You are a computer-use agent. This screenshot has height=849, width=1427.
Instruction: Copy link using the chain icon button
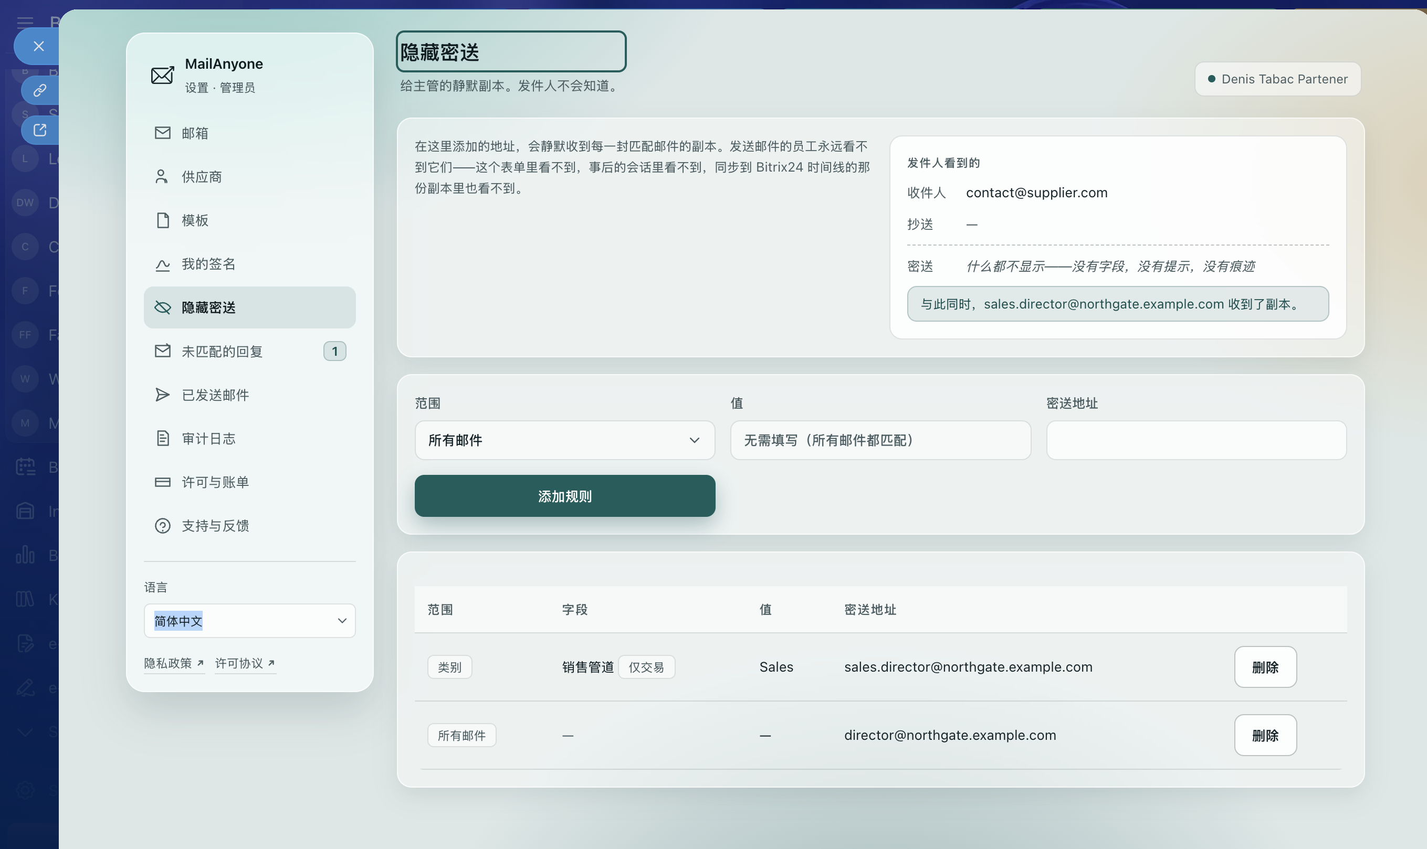[x=39, y=90]
